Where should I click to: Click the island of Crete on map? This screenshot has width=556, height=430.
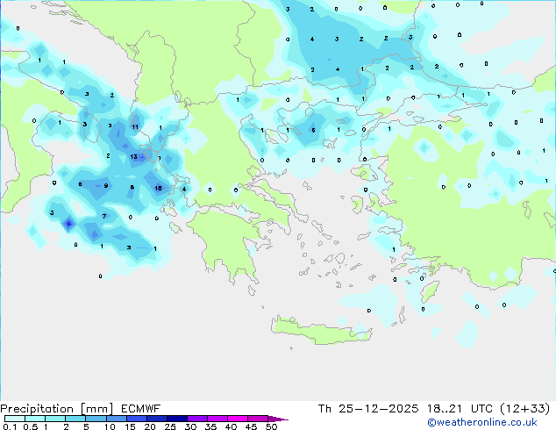coord(322,330)
